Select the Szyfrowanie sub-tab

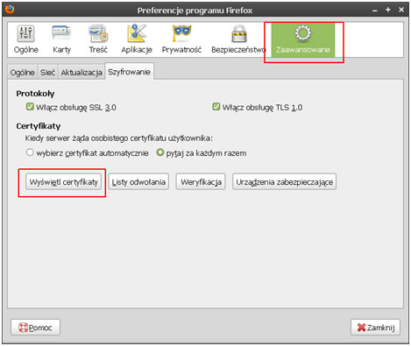click(129, 72)
